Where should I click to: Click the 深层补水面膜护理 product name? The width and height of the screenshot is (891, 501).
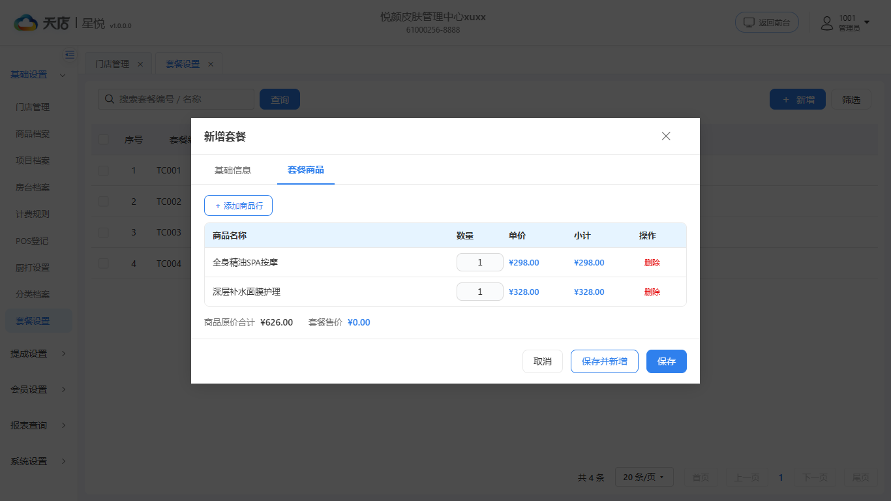pos(247,292)
